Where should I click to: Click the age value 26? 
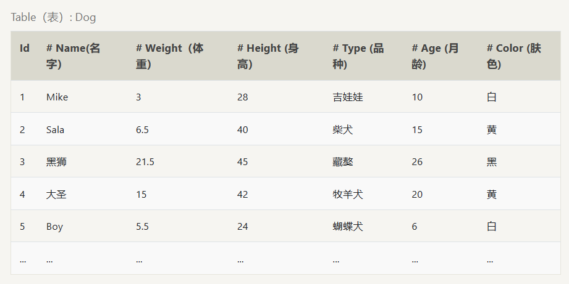417,162
